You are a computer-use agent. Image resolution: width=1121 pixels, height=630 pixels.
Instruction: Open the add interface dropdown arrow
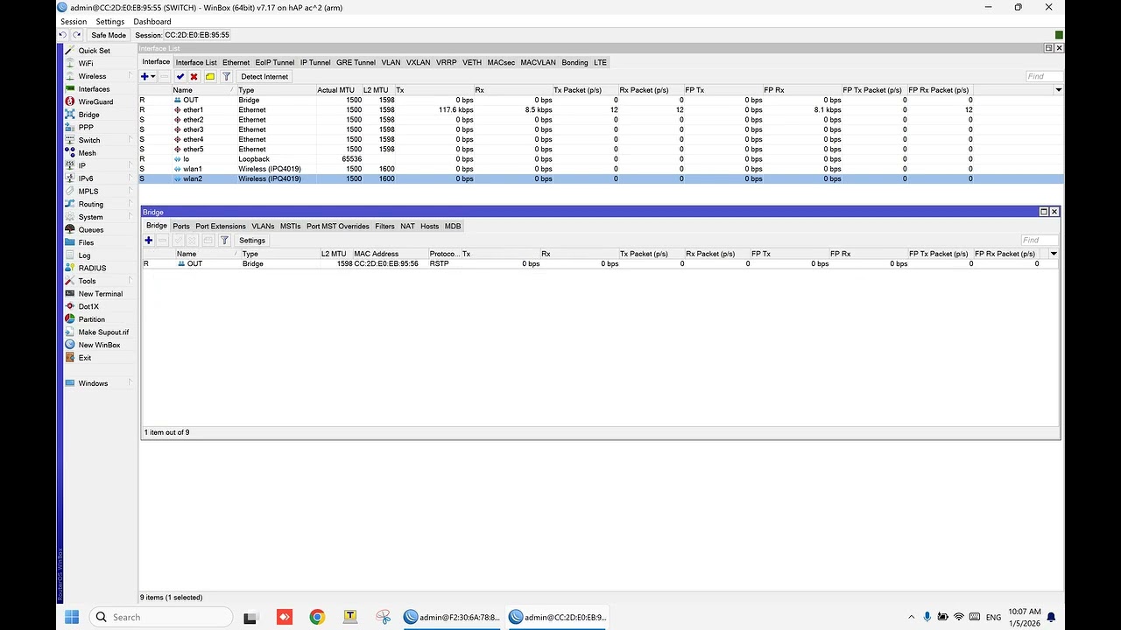pyautogui.click(x=153, y=76)
